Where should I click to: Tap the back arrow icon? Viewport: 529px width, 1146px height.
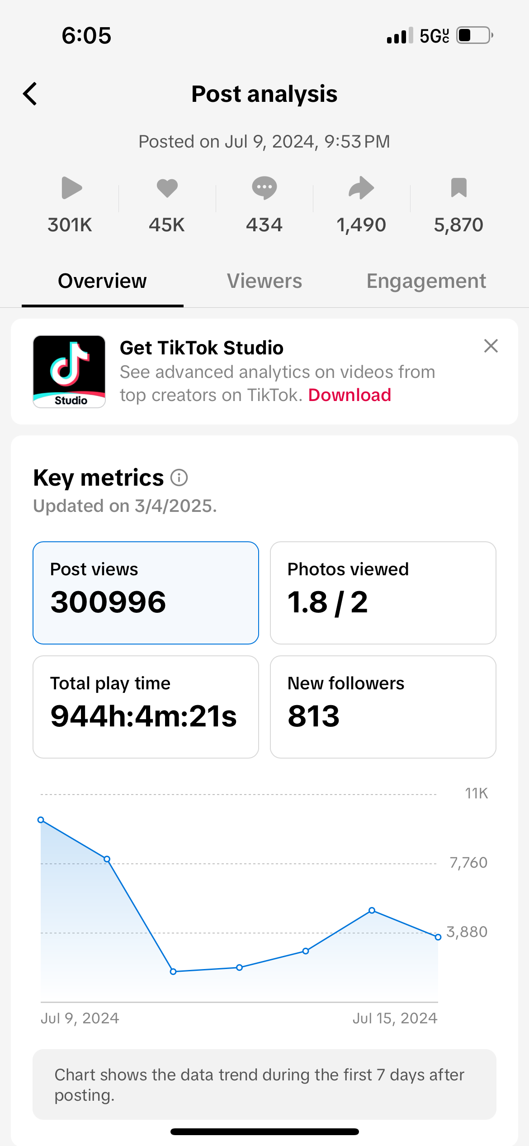click(x=30, y=94)
